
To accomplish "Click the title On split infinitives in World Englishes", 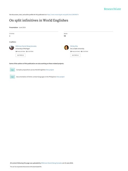I will click(39, 20).
